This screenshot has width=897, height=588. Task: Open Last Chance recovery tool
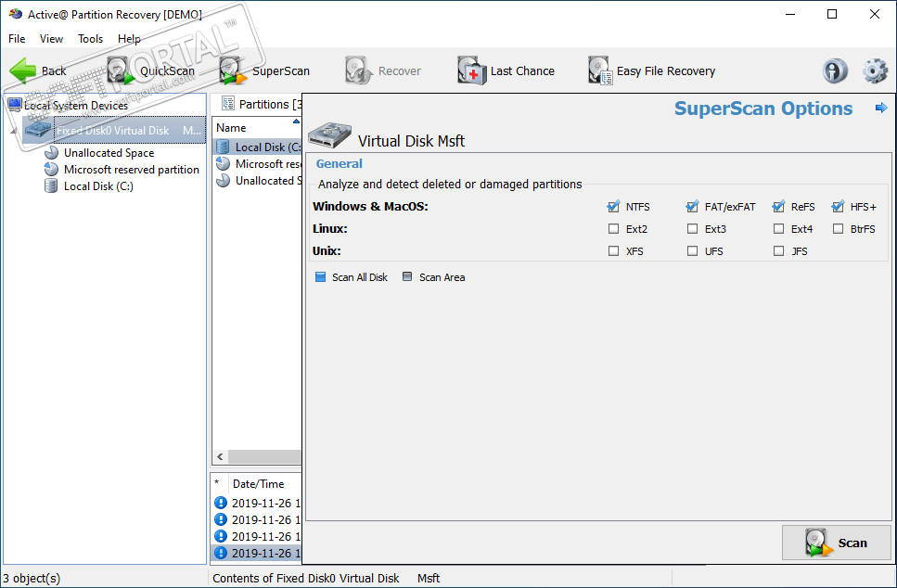click(x=506, y=70)
